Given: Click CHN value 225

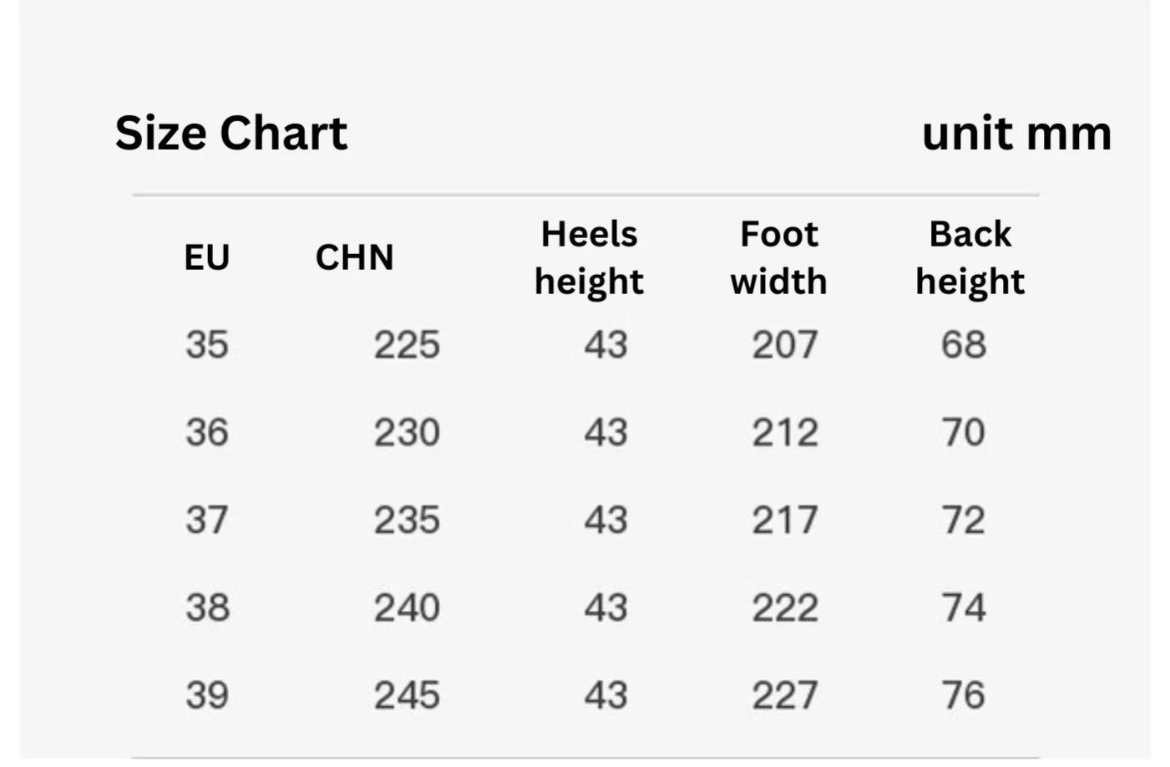Looking at the screenshot, I should pos(407,344).
